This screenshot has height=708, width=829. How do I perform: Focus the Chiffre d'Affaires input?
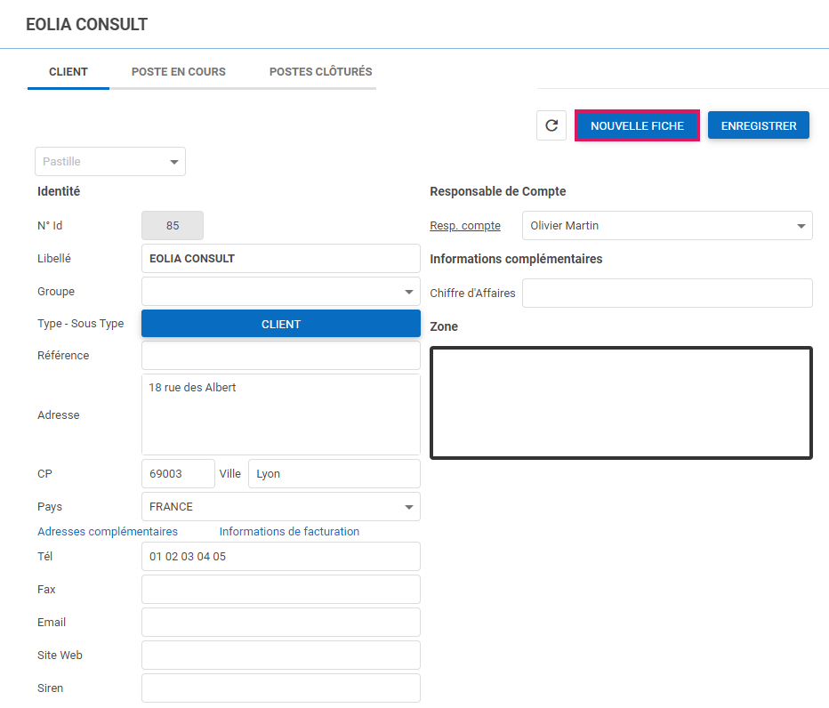point(666,294)
